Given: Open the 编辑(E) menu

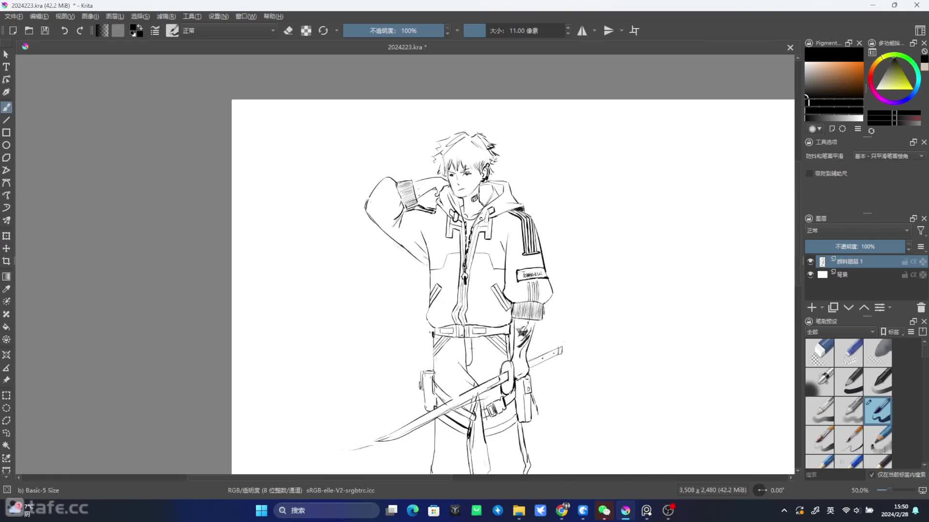Looking at the screenshot, I should (39, 16).
